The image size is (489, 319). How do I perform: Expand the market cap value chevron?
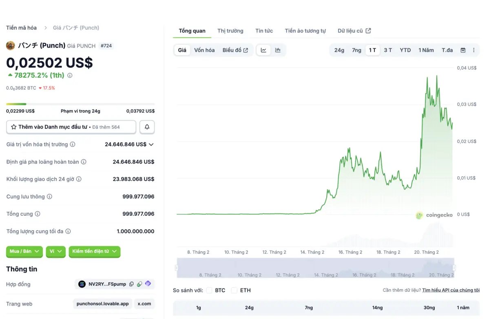[151, 144]
